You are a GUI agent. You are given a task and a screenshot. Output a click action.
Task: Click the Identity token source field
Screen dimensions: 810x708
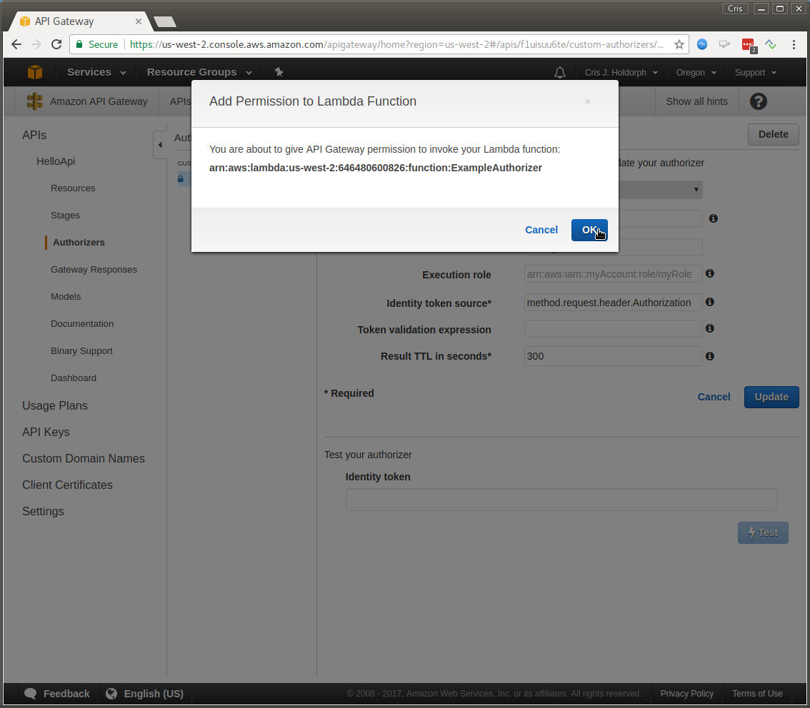[613, 303]
